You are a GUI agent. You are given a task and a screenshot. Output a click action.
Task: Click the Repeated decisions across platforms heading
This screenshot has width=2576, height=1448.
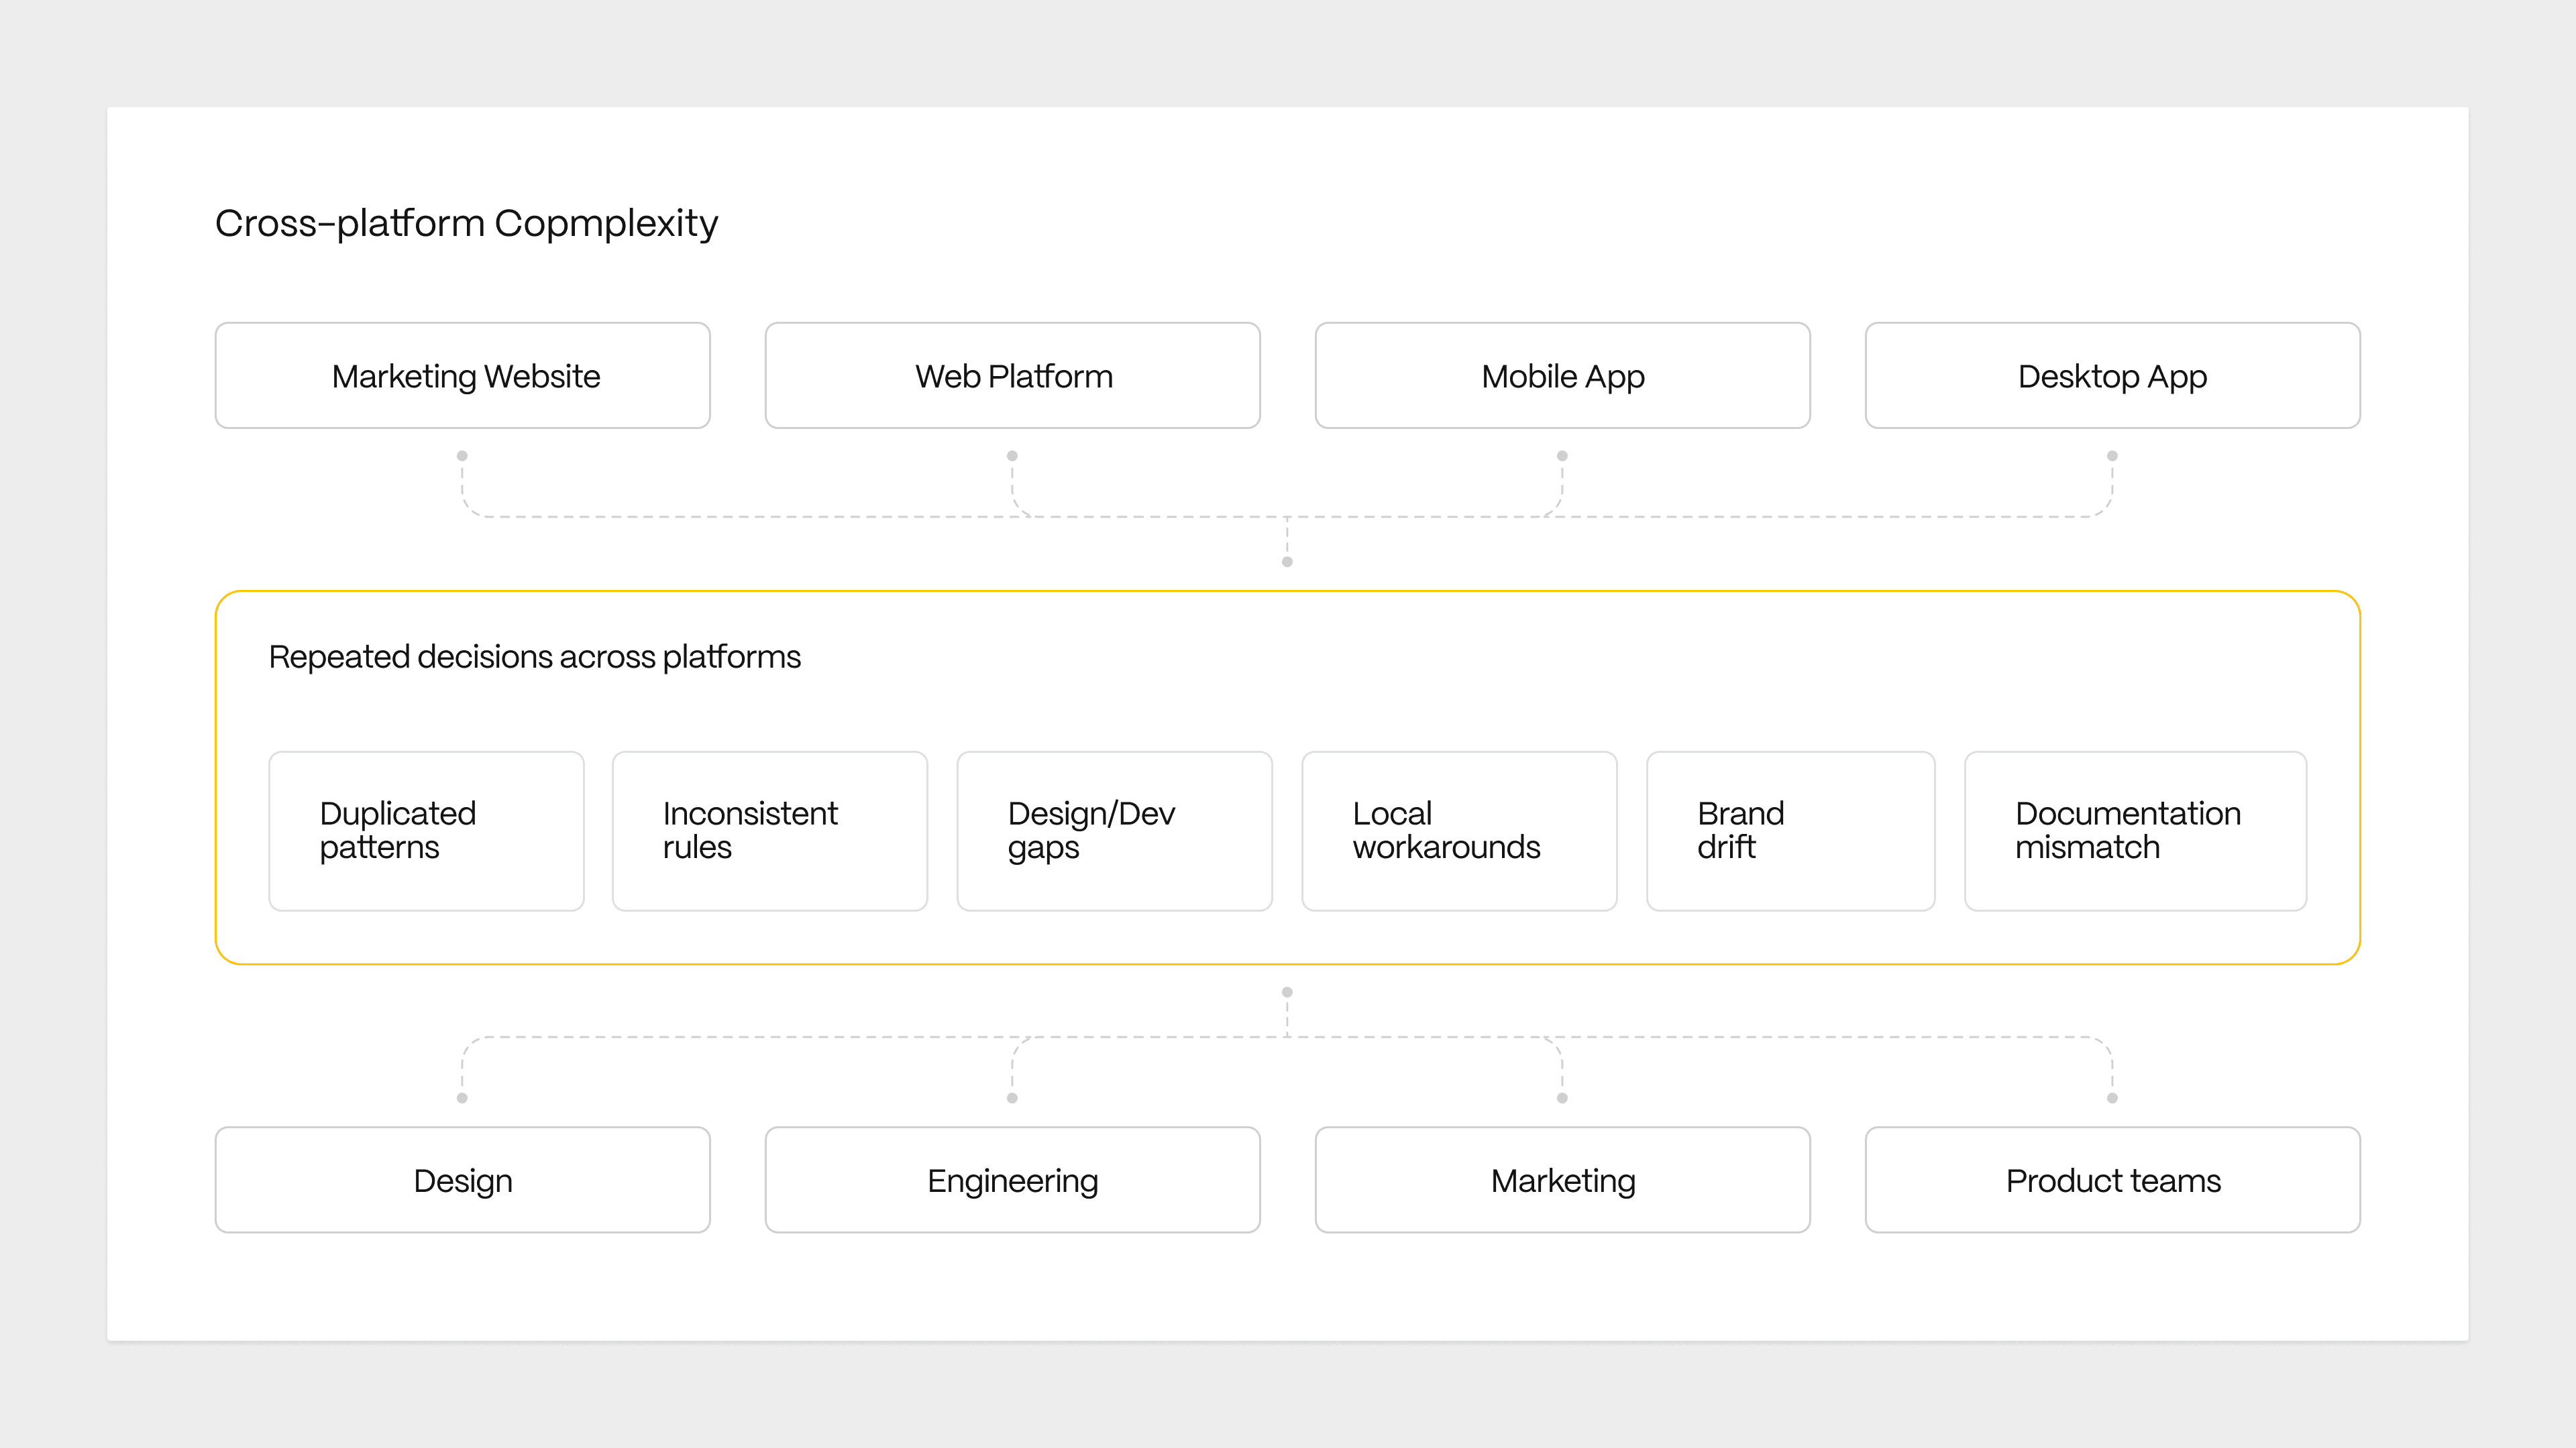click(535, 656)
